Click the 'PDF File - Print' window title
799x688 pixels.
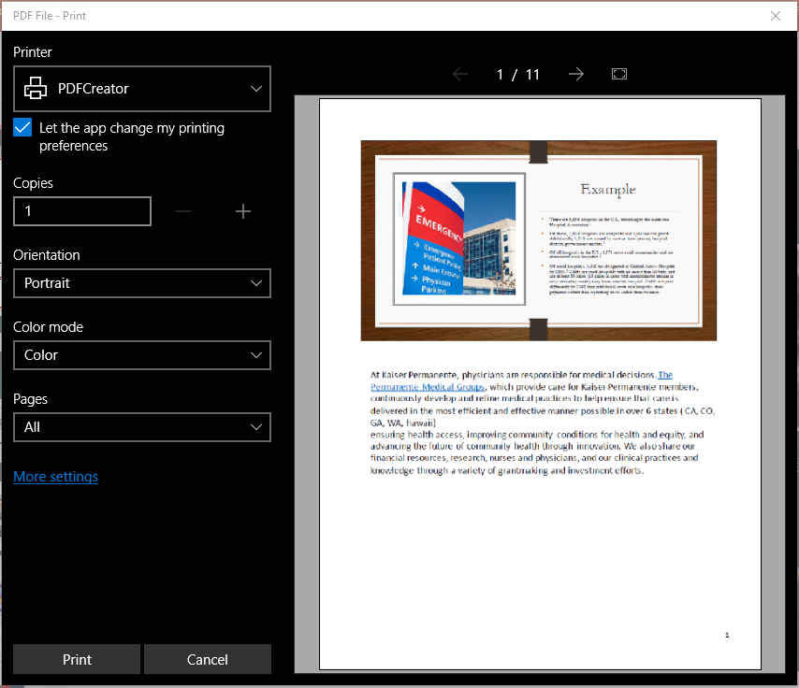pyautogui.click(x=50, y=16)
